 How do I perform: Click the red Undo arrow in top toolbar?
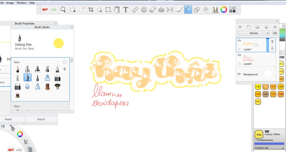[x=45, y=9]
